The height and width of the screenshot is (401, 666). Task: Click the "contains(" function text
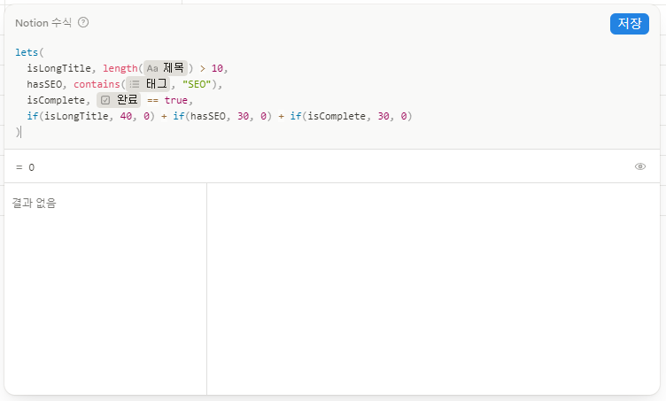(x=99, y=84)
